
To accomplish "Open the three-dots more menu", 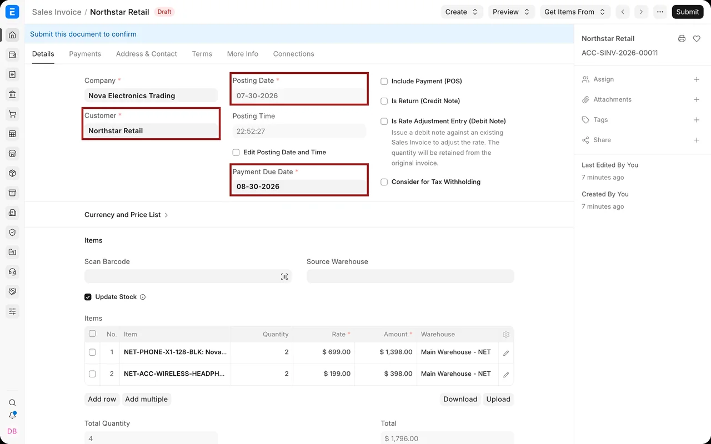I will tap(660, 12).
